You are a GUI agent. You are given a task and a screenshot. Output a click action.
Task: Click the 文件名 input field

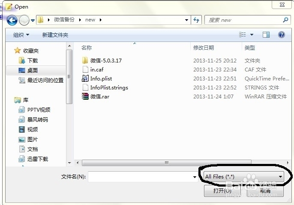point(143,177)
